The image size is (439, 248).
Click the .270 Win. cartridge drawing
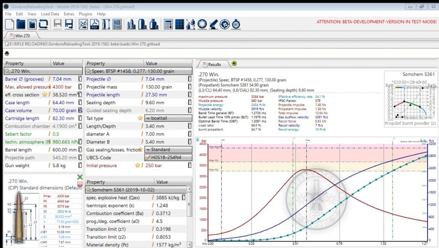tap(19, 218)
